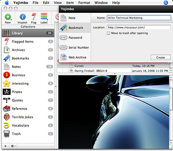Open the Business collection
173x151 pixels.
coord(28,75)
